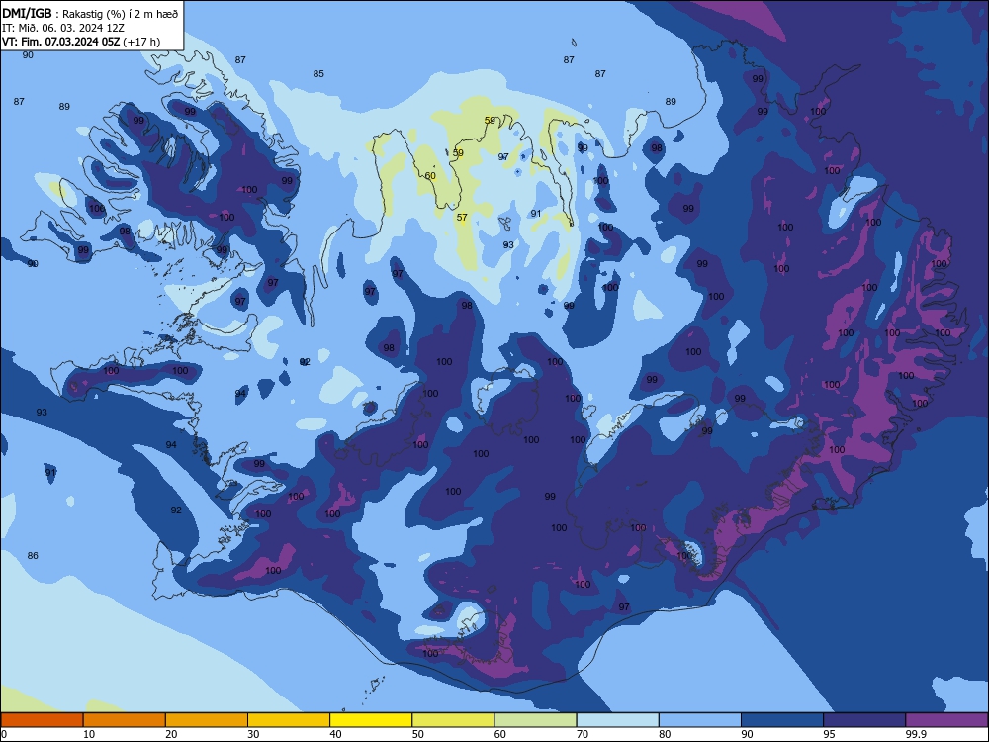Click the legend tick label '50'
Screen dimensions: 989x742
(417, 734)
